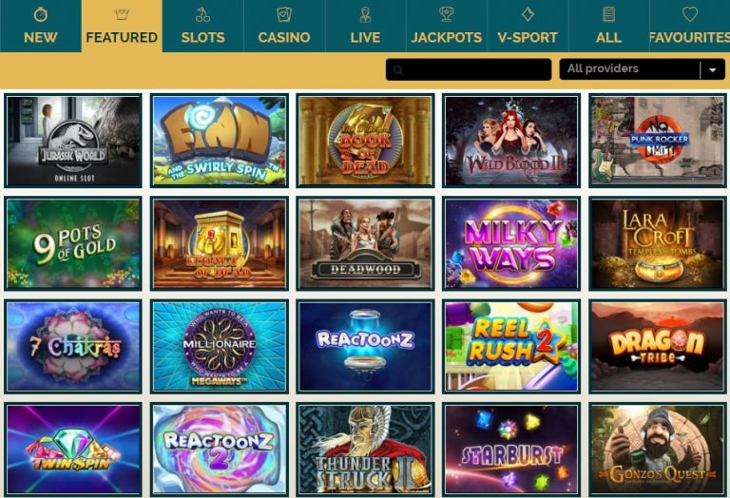Click the heart icon above FAVOURITES

(x=689, y=14)
